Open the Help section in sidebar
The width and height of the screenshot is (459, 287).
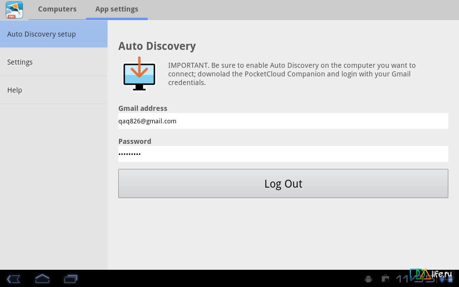pos(53,90)
